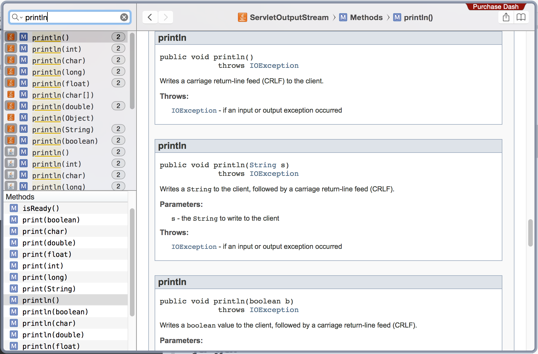Click IOException link under first Throws section
This screenshot has width=538, height=354.
point(194,111)
